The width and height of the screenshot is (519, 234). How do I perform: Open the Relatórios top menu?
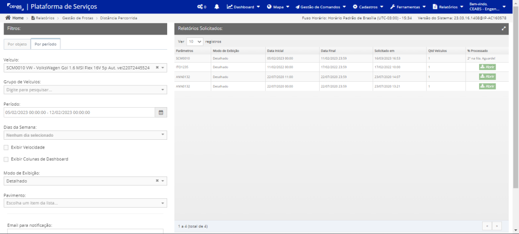pos(448,7)
